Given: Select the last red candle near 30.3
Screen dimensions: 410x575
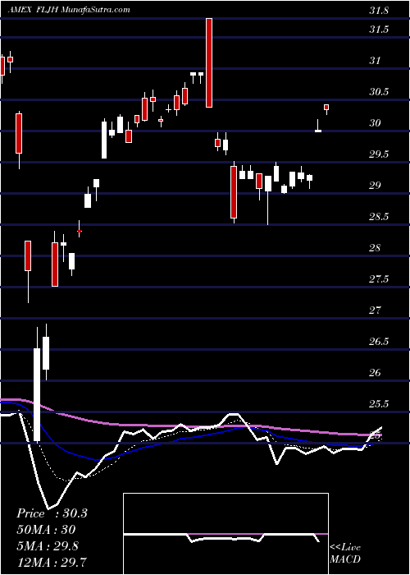Looking at the screenshot, I should [x=326, y=108].
